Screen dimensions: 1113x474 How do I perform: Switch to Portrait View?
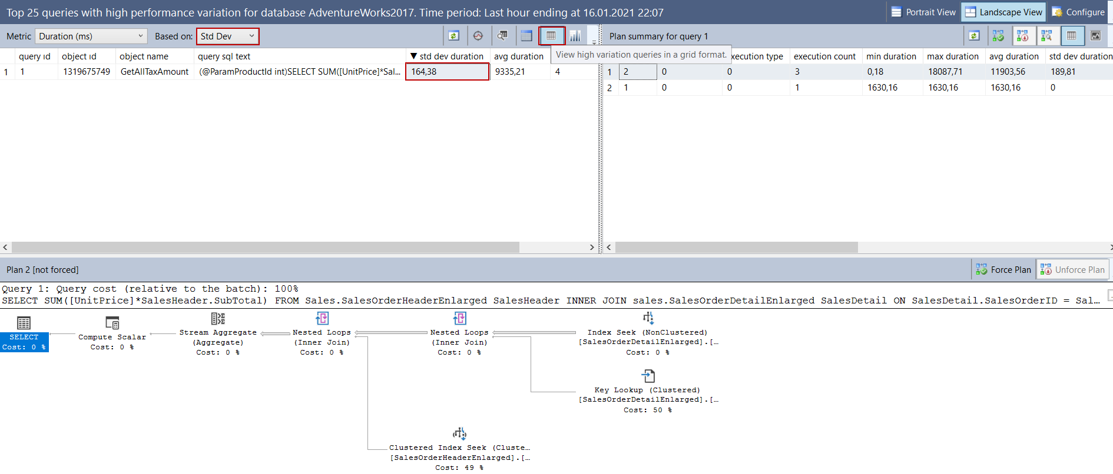coord(923,12)
